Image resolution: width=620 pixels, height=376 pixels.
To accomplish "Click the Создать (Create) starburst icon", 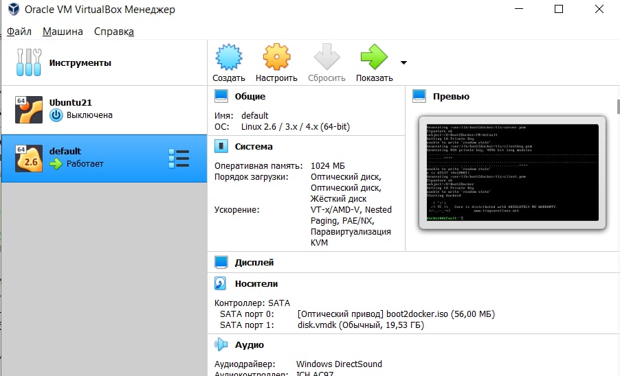I will (x=228, y=57).
